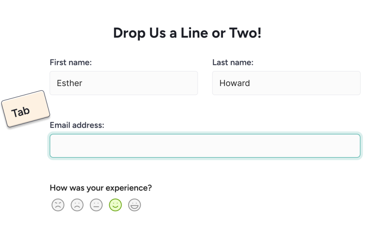Image resolution: width=385 pixels, height=236 pixels.
Task: Place cursor on the text "Esther"
Action: click(70, 83)
